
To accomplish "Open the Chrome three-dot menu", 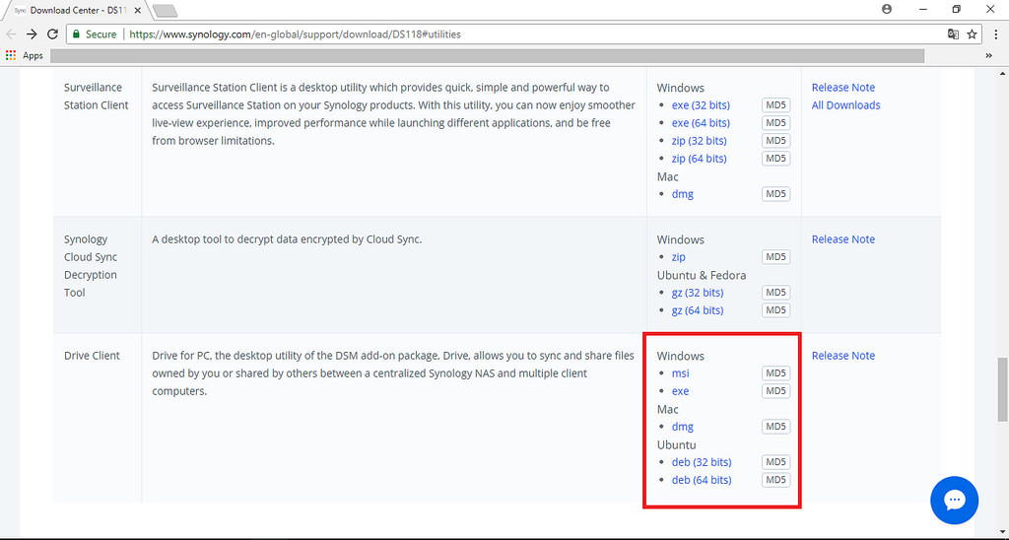I will (995, 34).
